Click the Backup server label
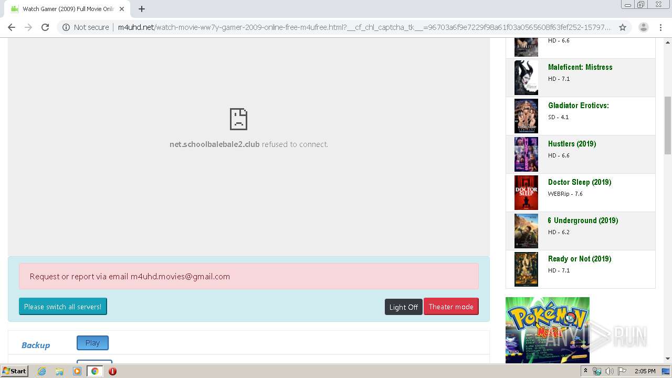Image resolution: width=672 pixels, height=378 pixels. [36, 345]
